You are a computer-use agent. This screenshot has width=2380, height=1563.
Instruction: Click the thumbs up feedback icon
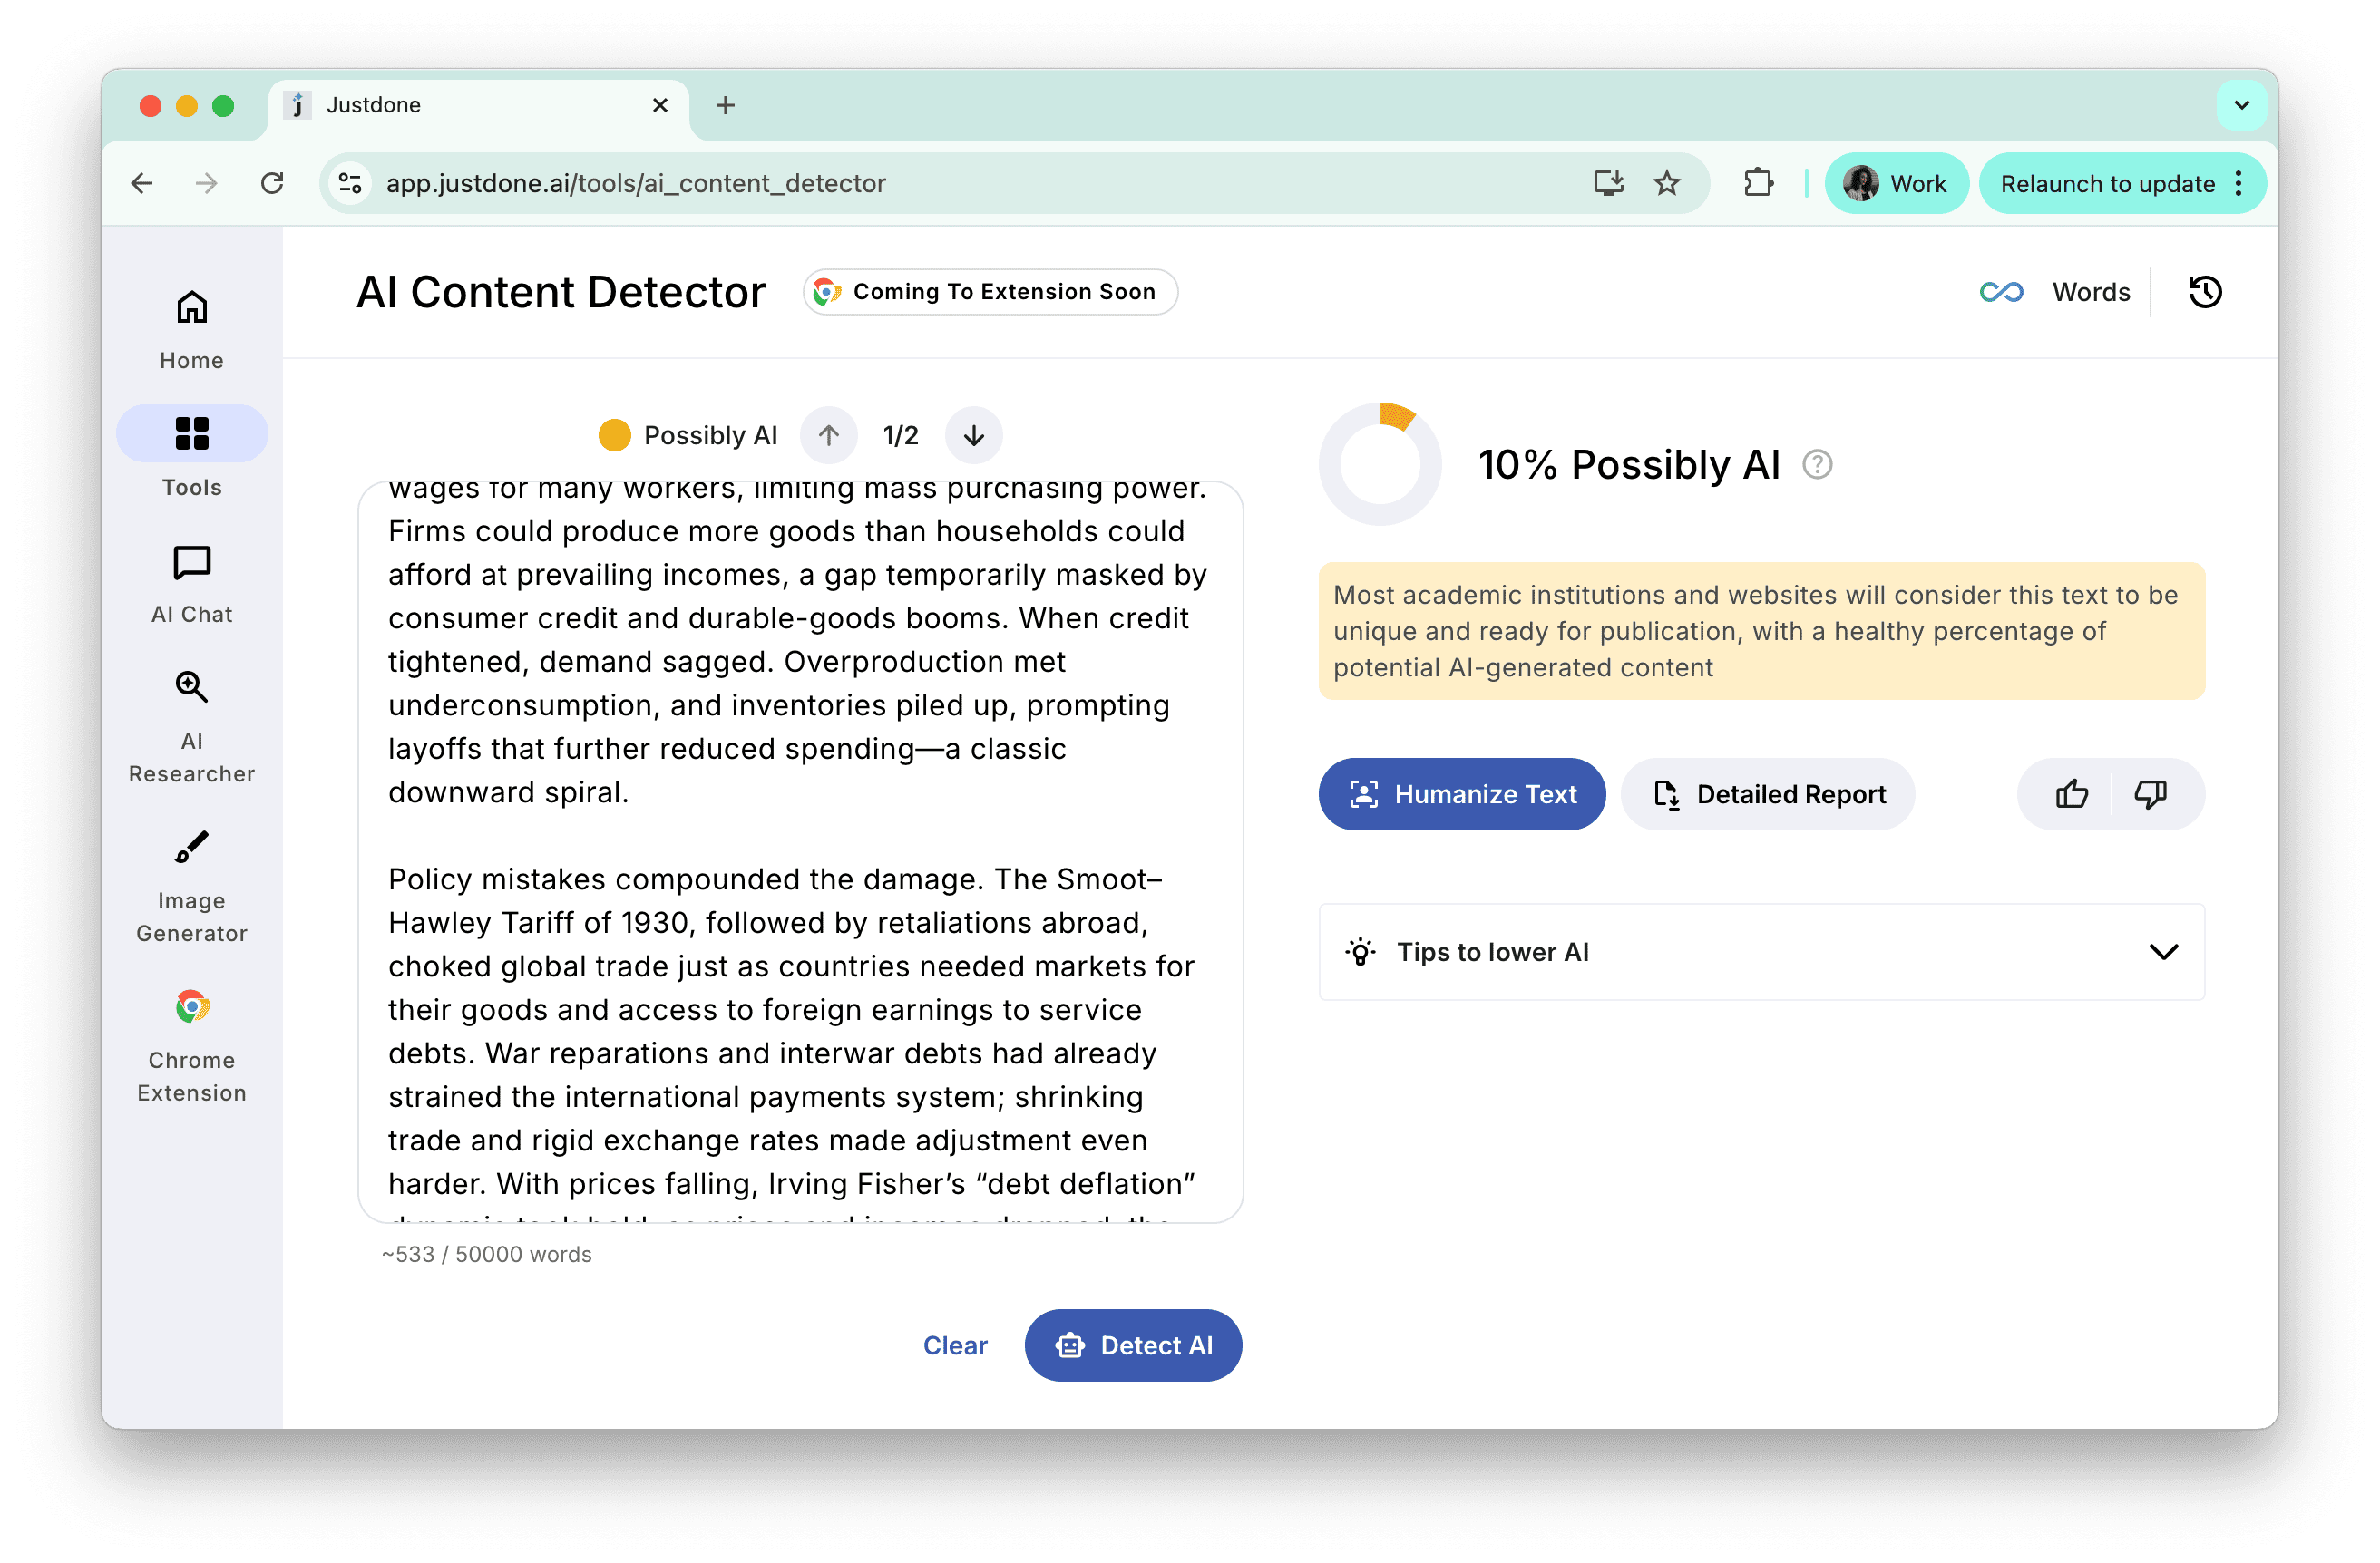(2071, 794)
